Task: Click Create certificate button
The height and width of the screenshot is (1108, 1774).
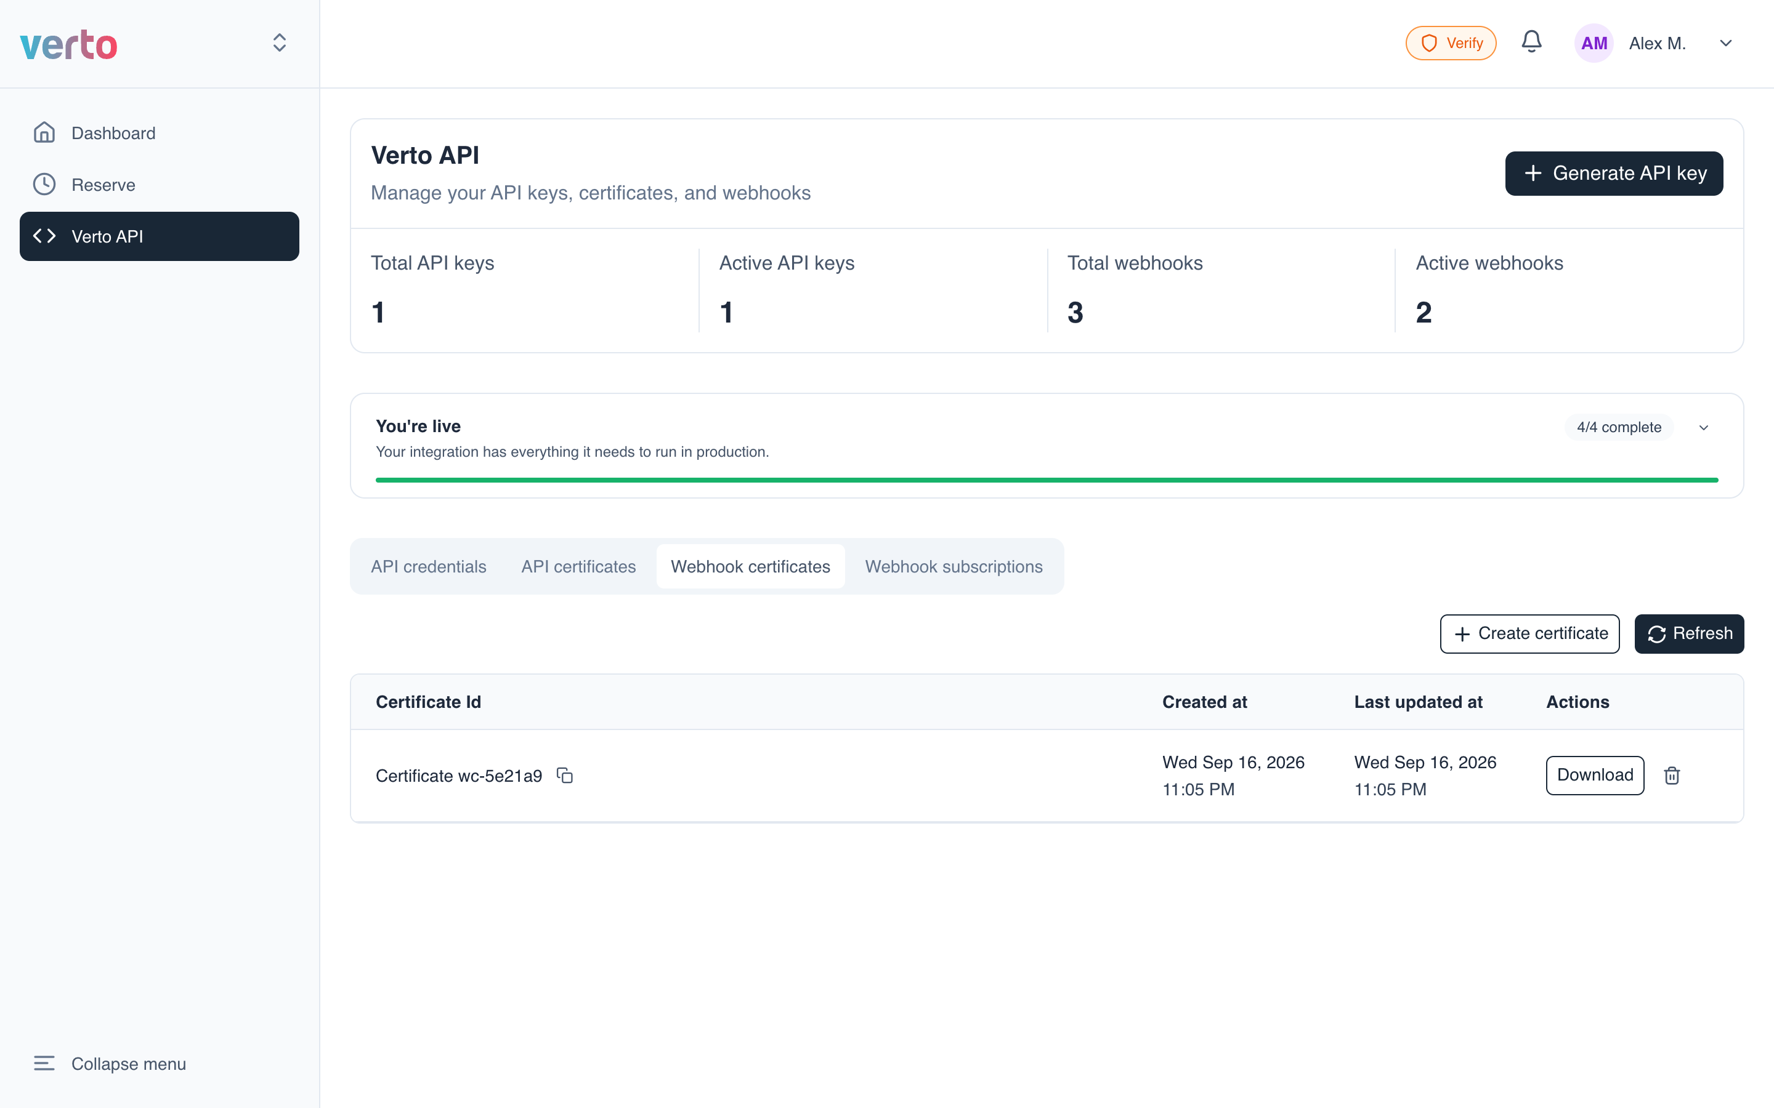Action: [x=1529, y=633]
